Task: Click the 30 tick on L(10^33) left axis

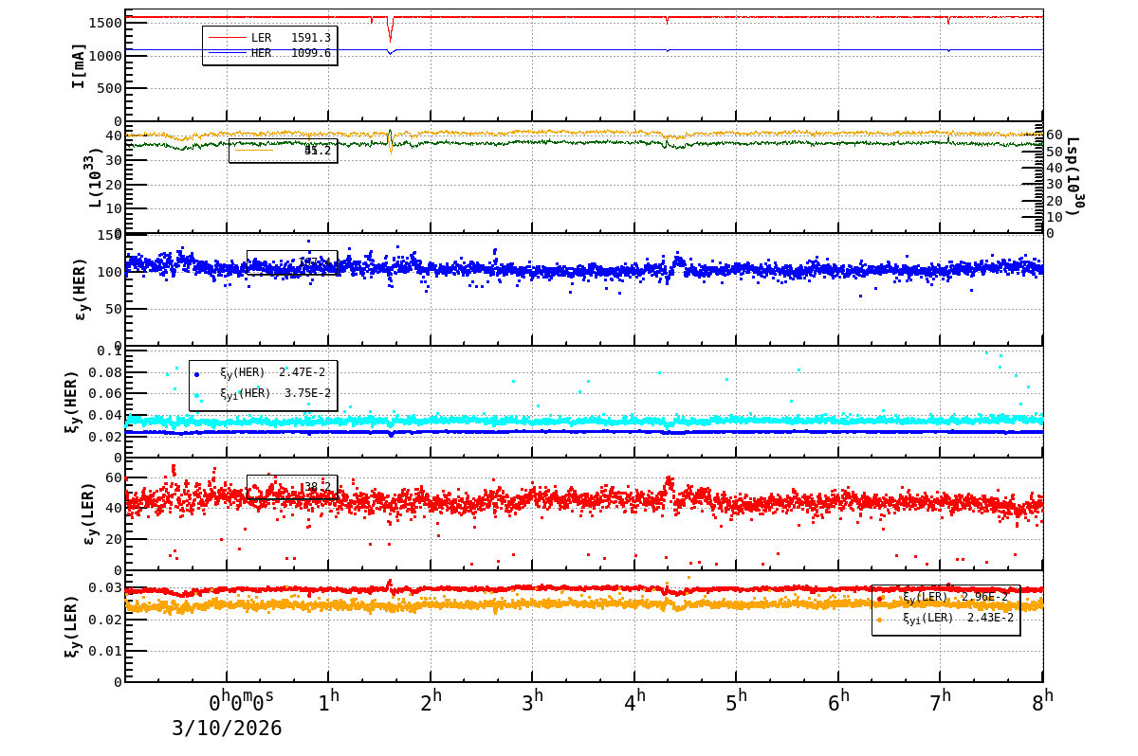Action: 113,160
